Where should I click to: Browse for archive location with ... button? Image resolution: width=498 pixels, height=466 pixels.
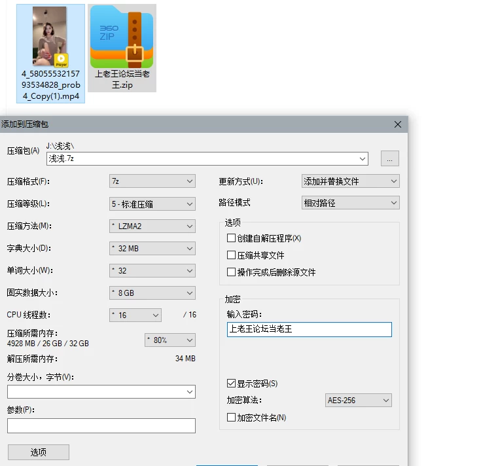390,158
